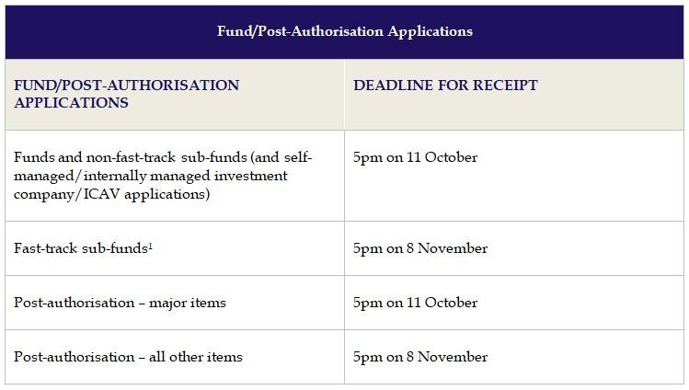
Task: Click '5pm' in the all other items deadline
Action: (367, 357)
